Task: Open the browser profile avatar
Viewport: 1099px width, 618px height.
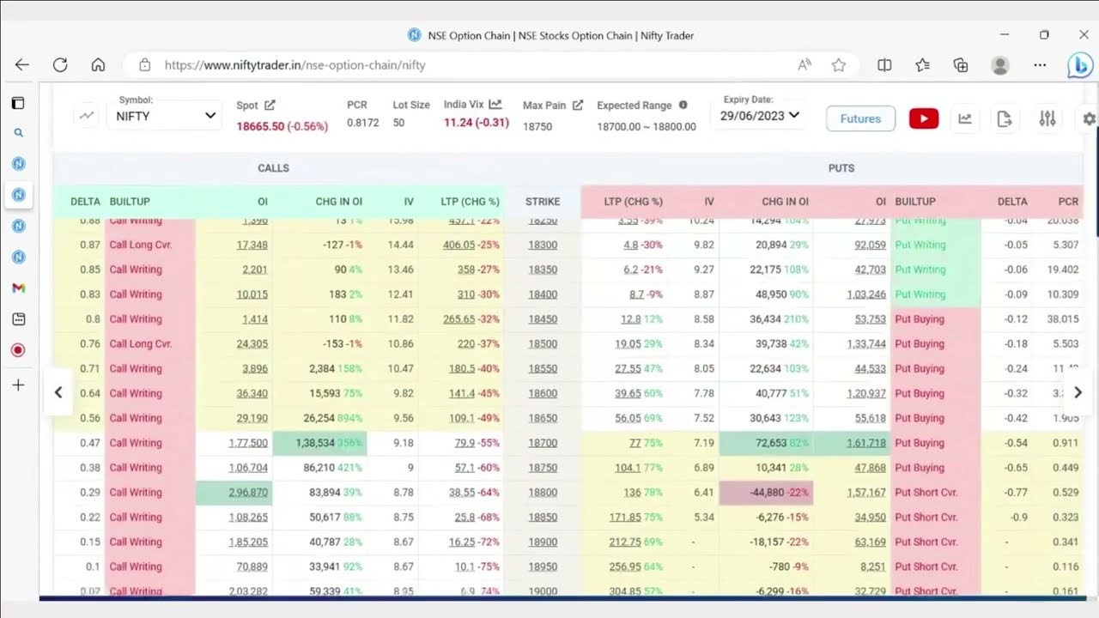Action: pyautogui.click(x=999, y=65)
